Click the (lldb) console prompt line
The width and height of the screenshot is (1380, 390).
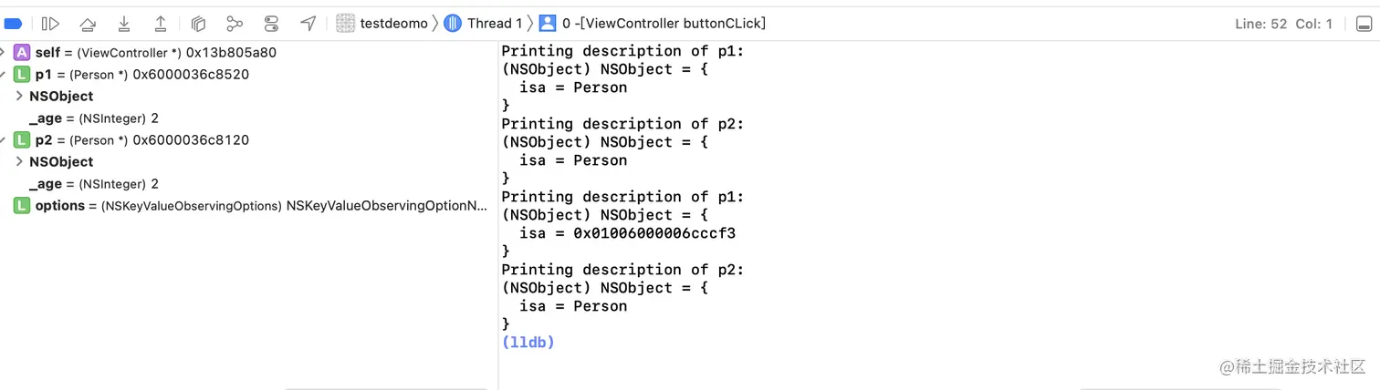coord(528,343)
